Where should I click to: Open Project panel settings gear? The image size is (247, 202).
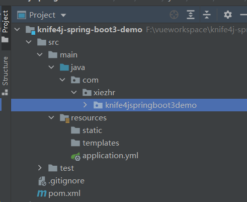pyautogui.click(x=228, y=15)
